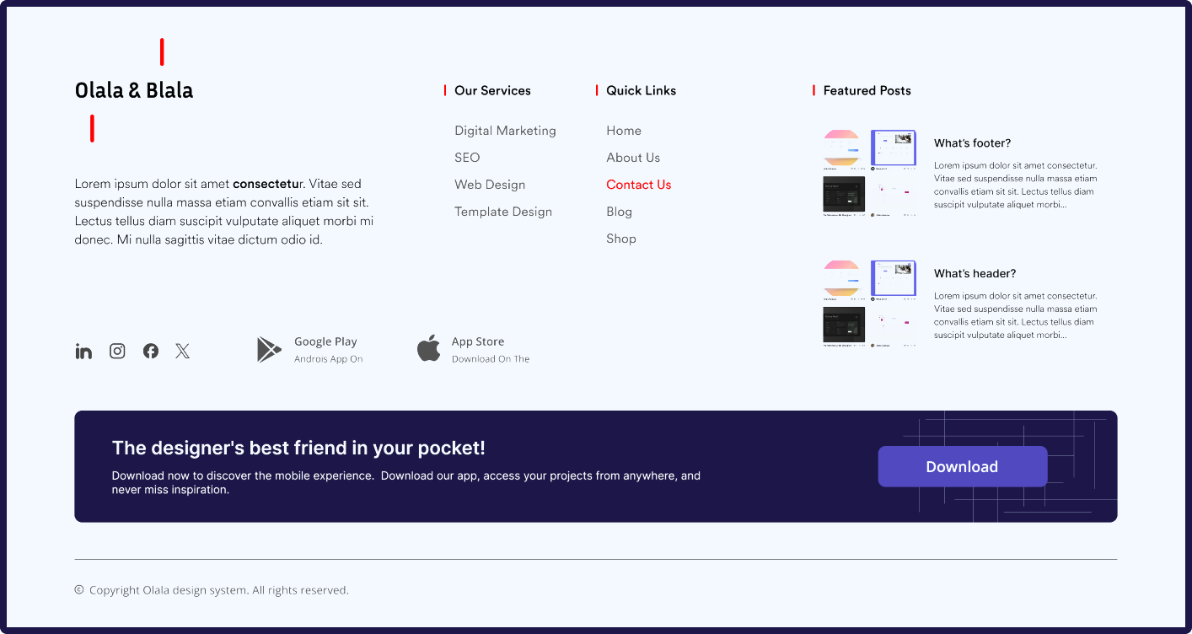Click the Apple App Store icon
The width and height of the screenshot is (1192, 634).
pyautogui.click(x=429, y=348)
